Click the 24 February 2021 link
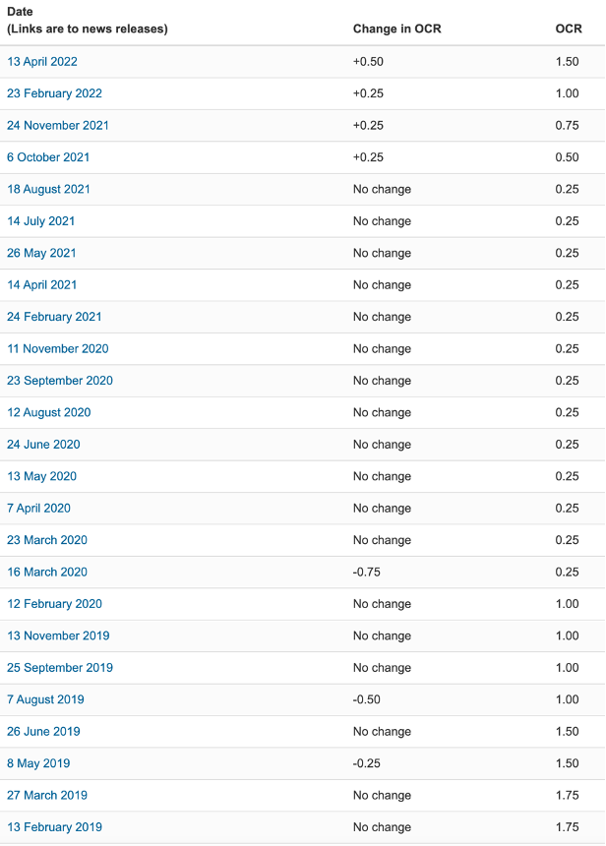Screen dimensions: 606x846 pyautogui.click(x=54, y=317)
